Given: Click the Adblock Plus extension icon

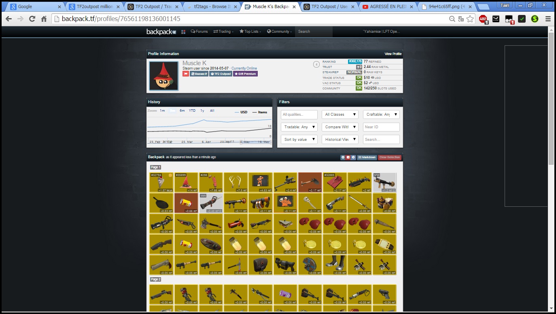Looking at the screenshot, I should point(483,19).
